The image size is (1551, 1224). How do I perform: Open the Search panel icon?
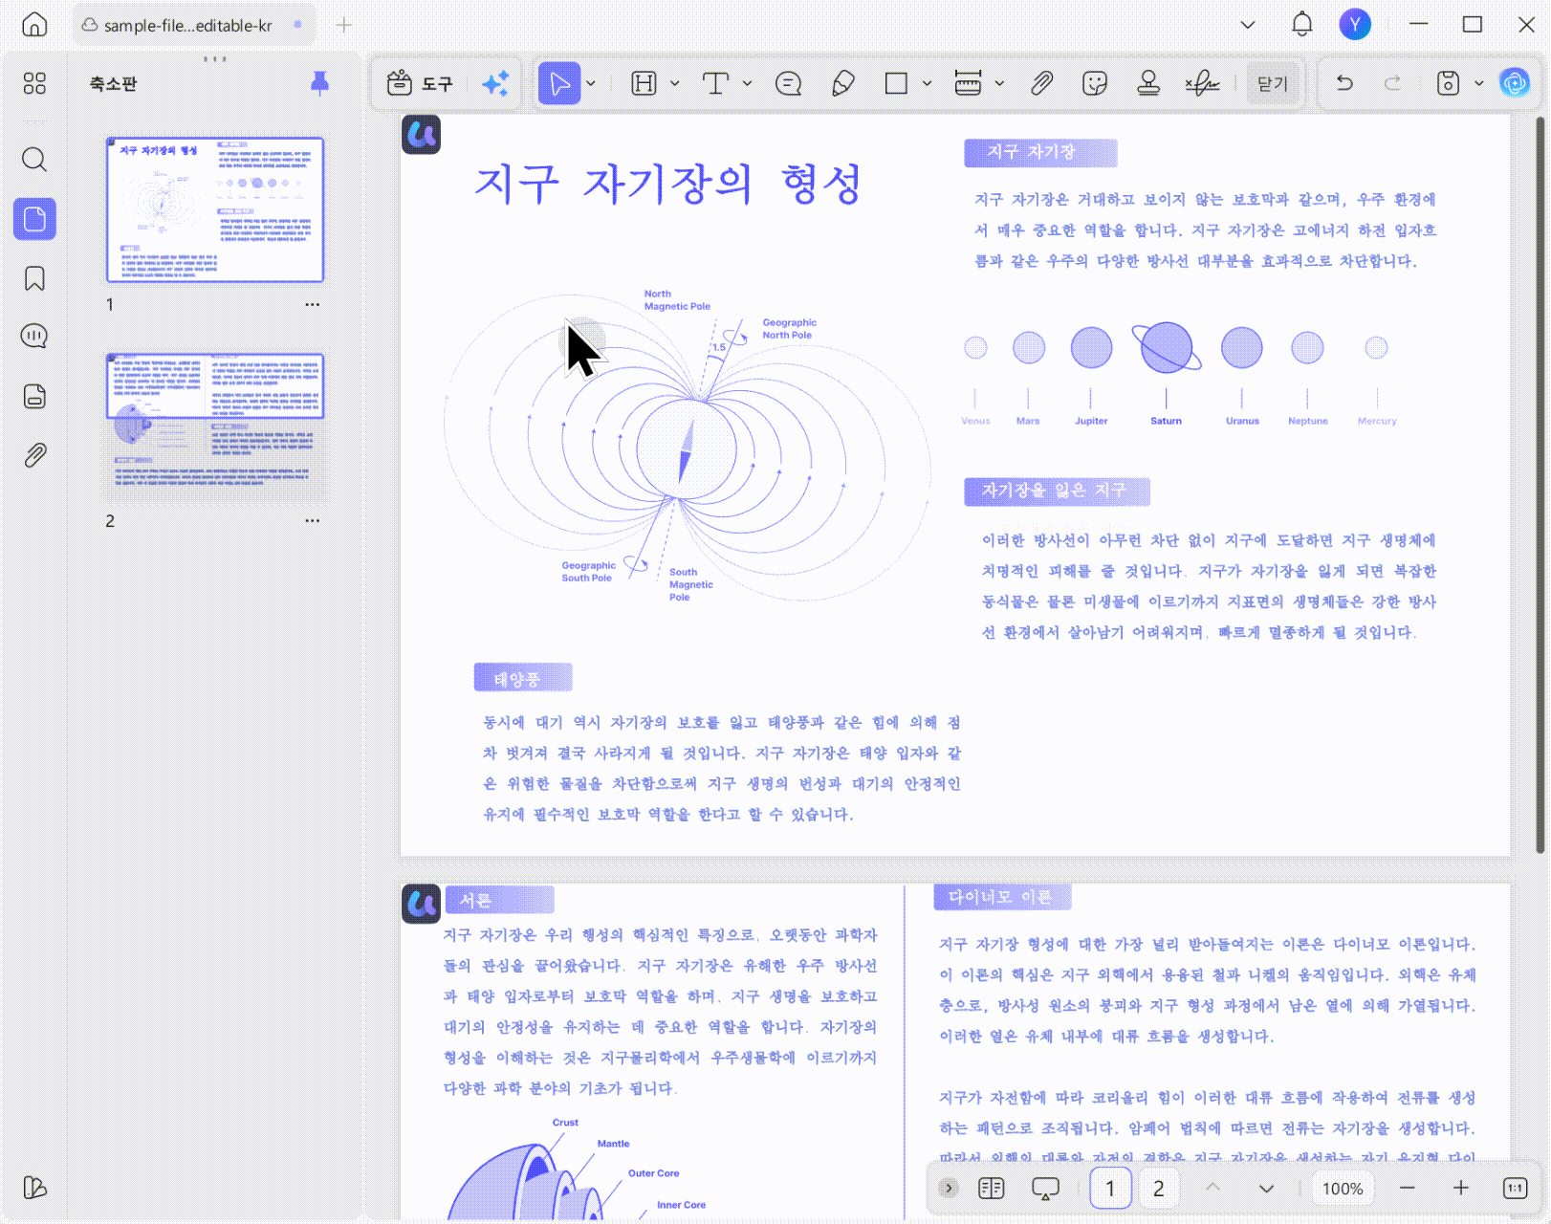tap(34, 159)
